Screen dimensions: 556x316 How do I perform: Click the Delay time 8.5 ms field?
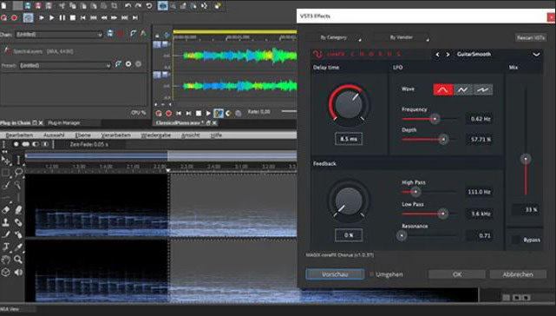[349, 139]
